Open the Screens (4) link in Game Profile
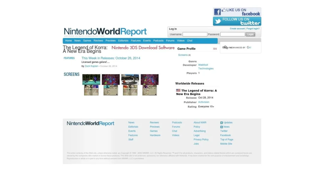 pos(184,55)
